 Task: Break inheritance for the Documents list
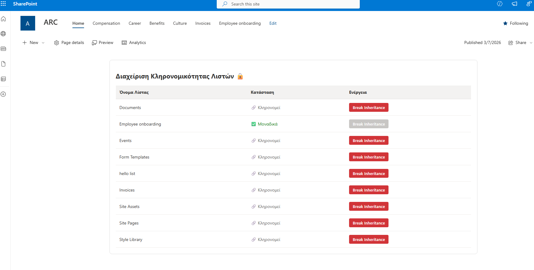[369, 108]
